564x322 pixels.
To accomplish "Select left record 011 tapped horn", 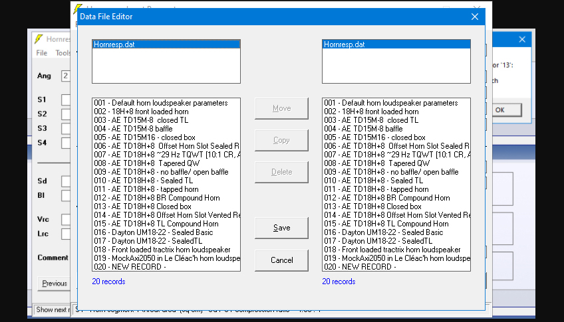I will (x=166, y=189).
